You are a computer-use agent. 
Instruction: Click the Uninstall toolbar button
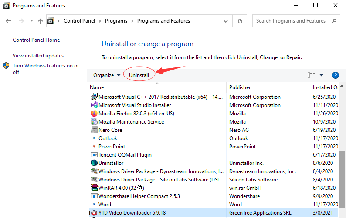(x=139, y=75)
